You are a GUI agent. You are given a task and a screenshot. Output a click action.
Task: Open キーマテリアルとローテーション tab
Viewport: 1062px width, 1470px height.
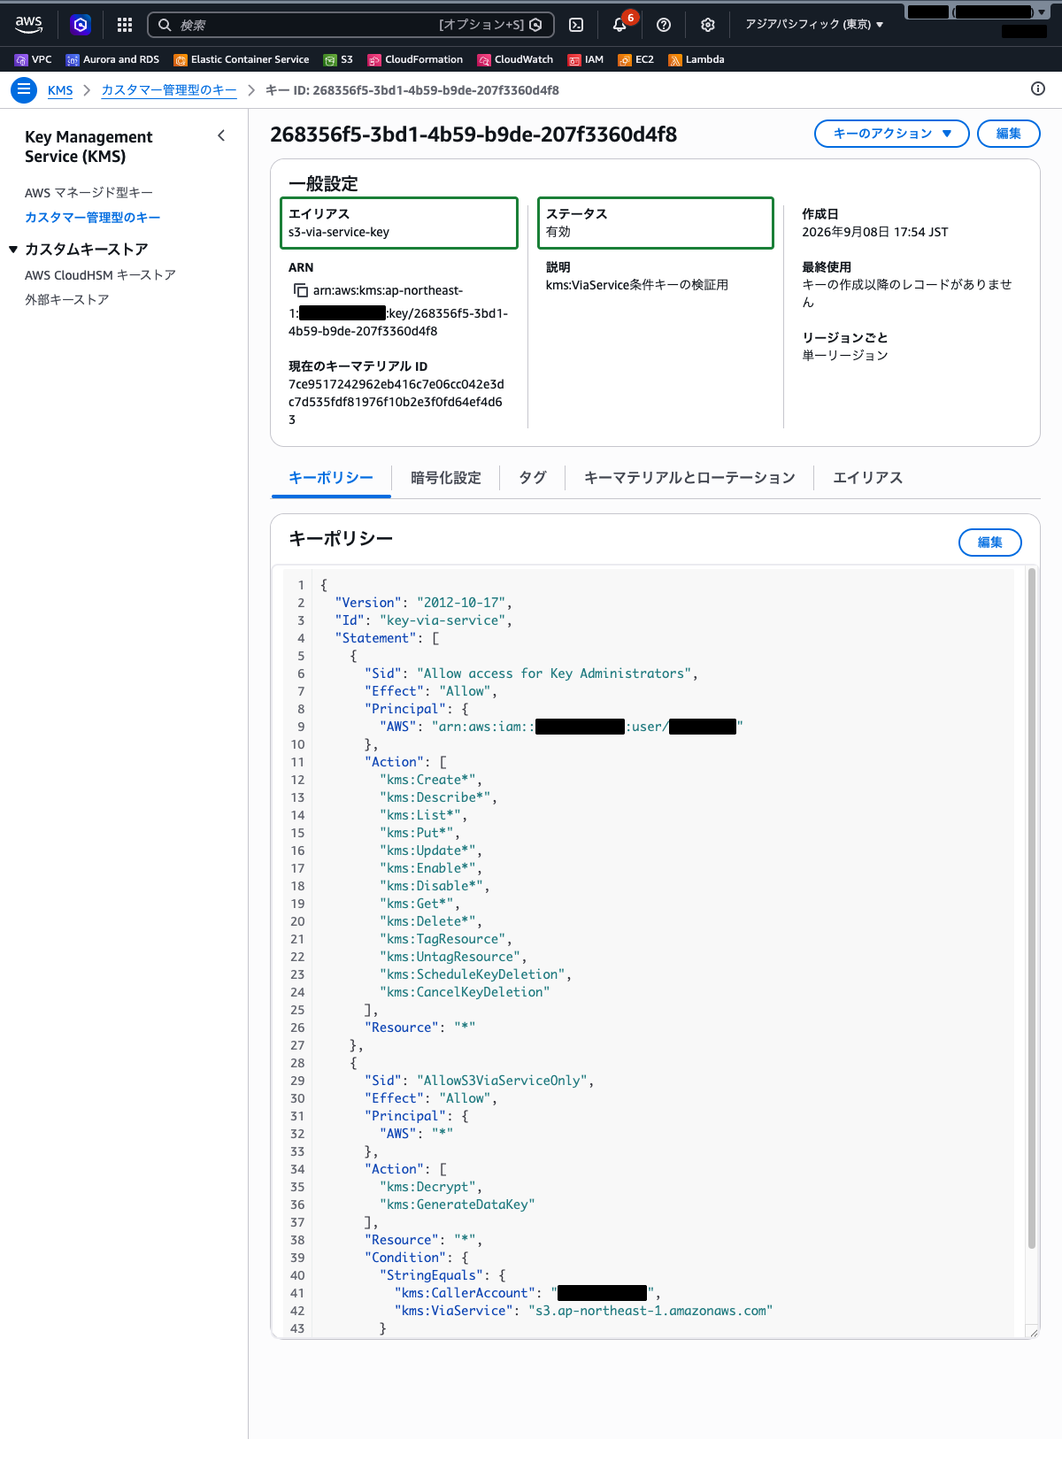(689, 478)
